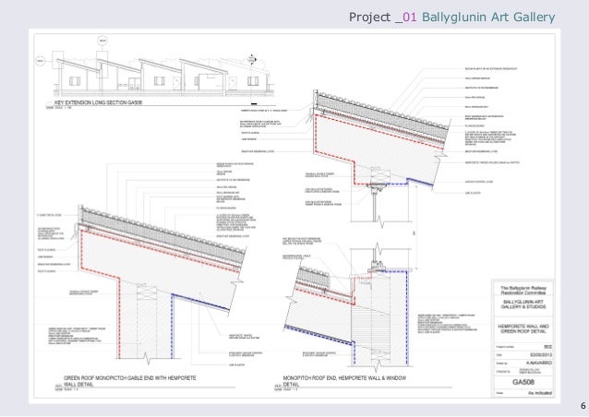Click the "As indicated" scale value

(x=540, y=393)
